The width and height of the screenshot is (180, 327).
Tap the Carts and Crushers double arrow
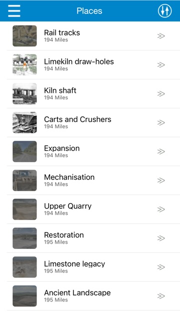click(161, 123)
